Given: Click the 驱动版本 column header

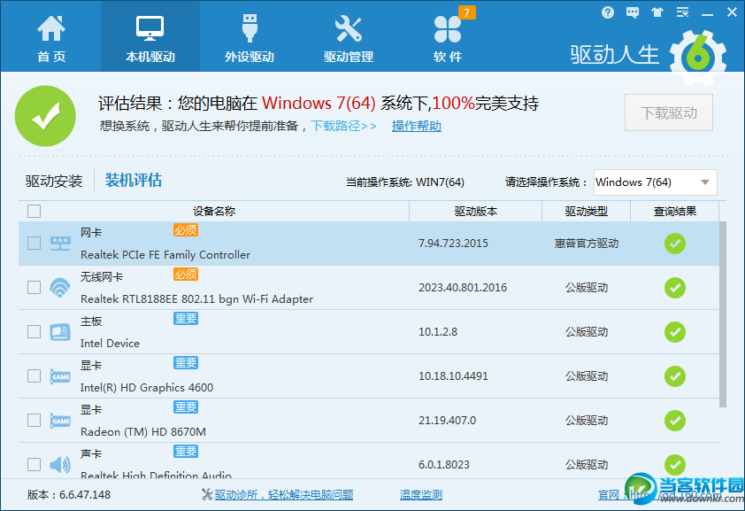Looking at the screenshot, I should (476, 211).
